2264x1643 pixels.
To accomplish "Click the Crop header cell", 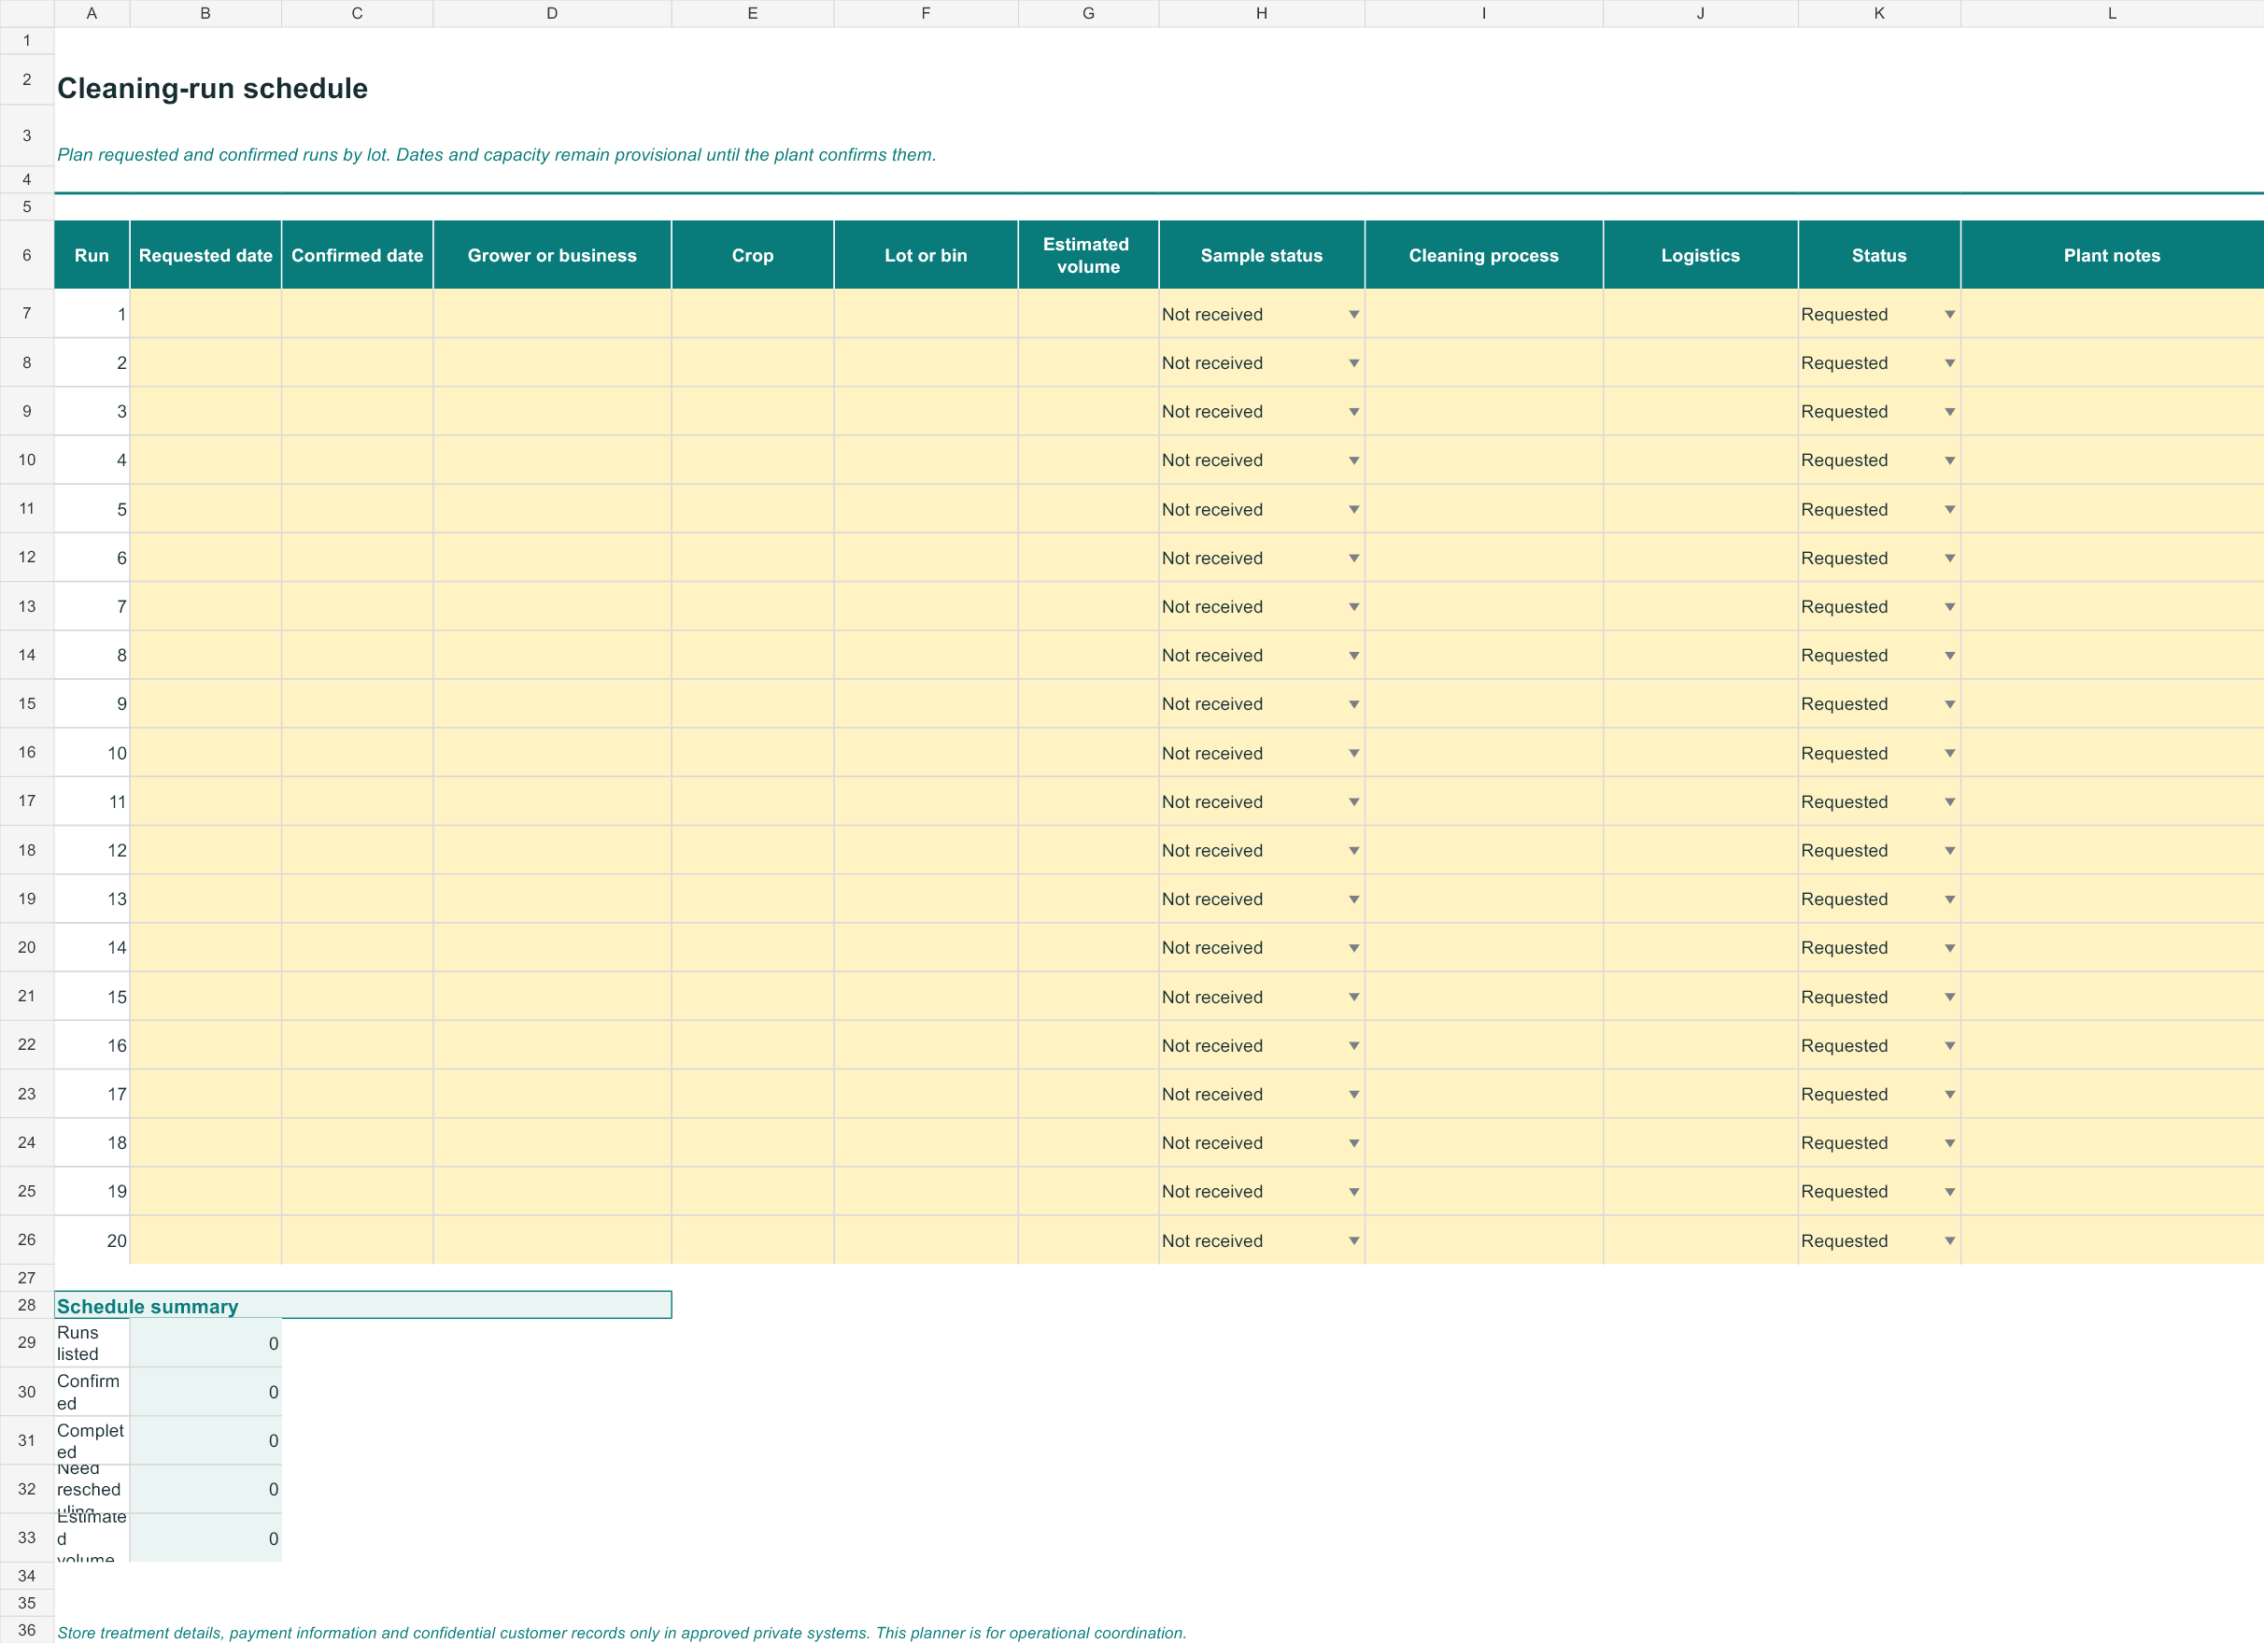I will point(753,256).
